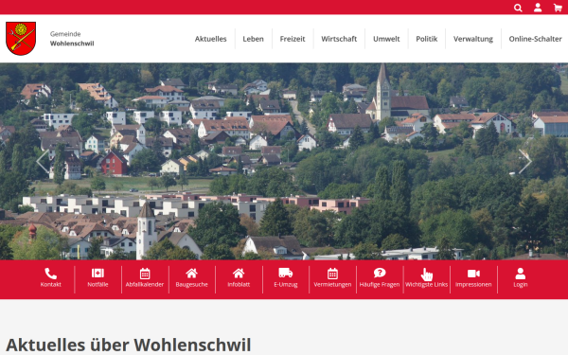Open the Verwaltung menu
The height and width of the screenshot is (355, 568).
click(x=473, y=39)
